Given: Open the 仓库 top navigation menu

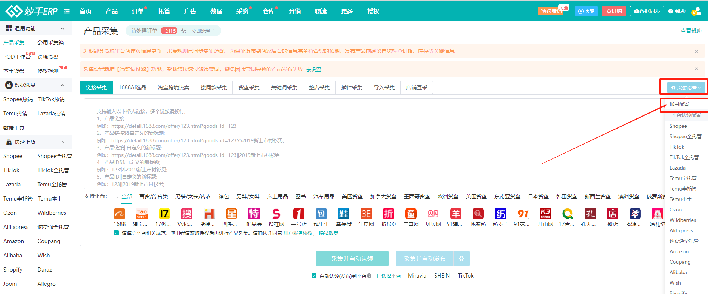Looking at the screenshot, I should pyautogui.click(x=269, y=11).
